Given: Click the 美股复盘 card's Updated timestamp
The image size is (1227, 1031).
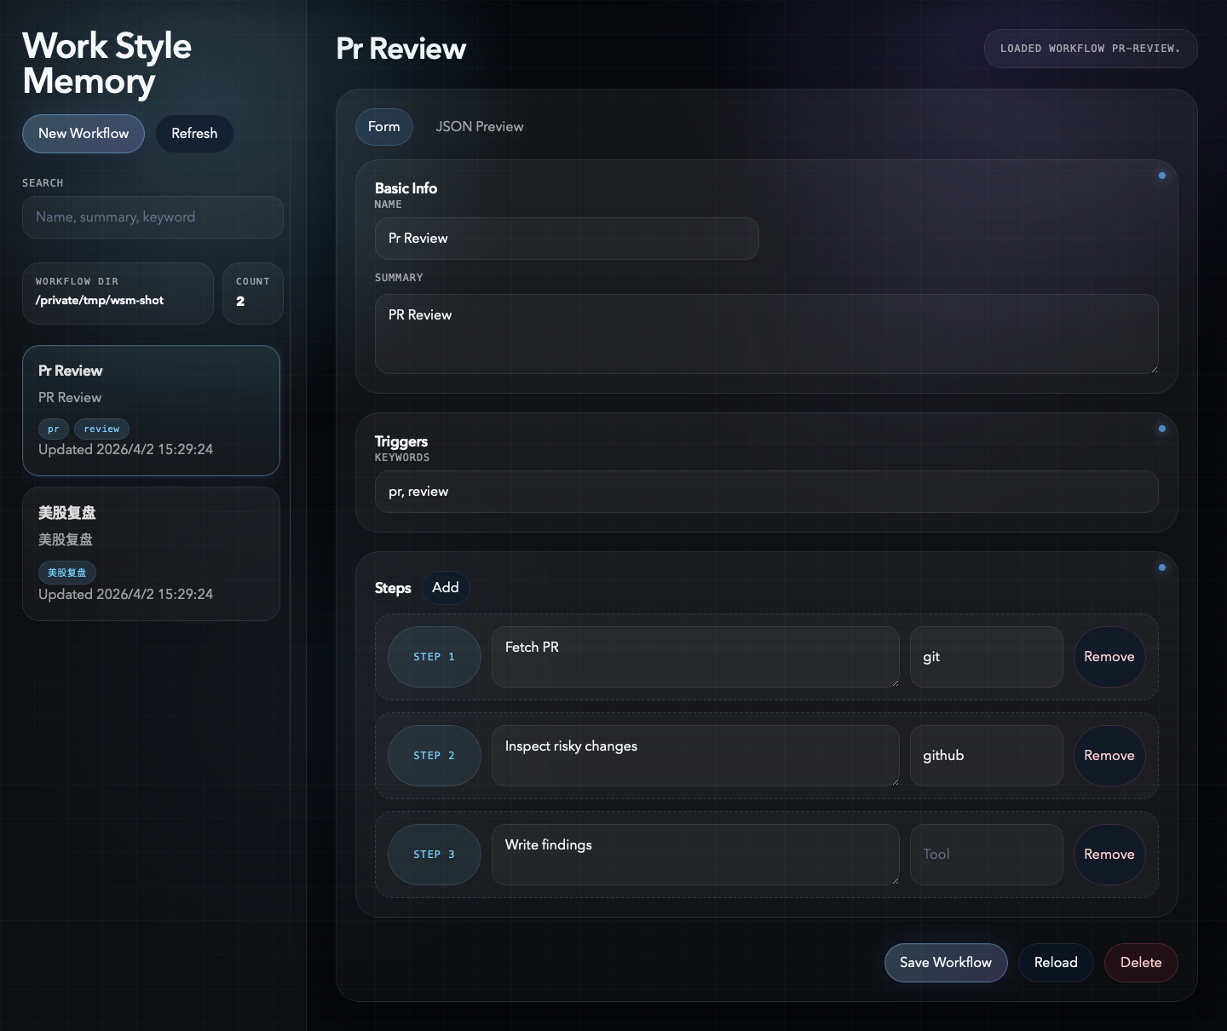Looking at the screenshot, I should point(126,595).
